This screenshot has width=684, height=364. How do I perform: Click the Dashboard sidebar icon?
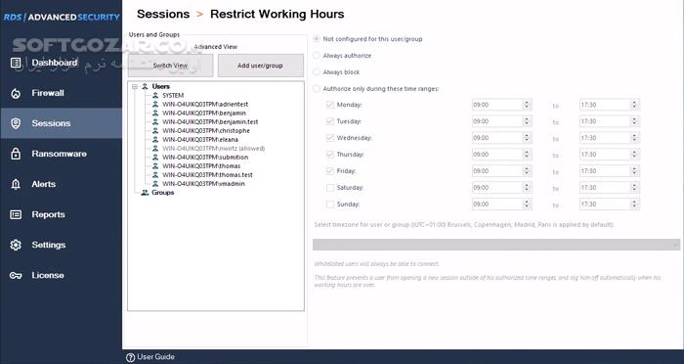16,63
